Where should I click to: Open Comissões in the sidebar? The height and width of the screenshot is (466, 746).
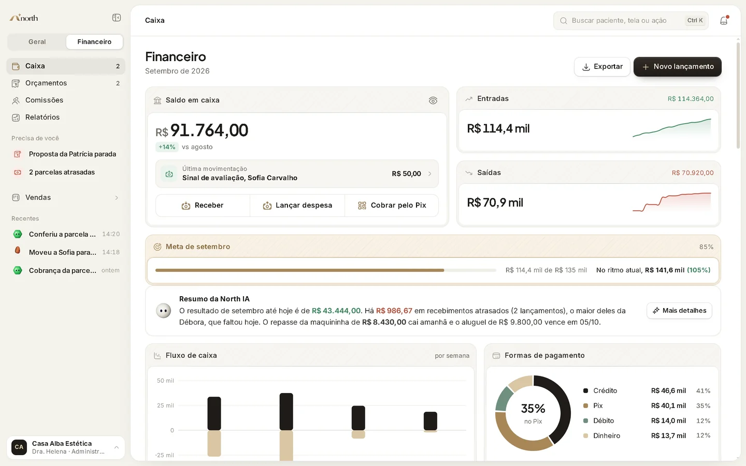pyautogui.click(x=66, y=100)
